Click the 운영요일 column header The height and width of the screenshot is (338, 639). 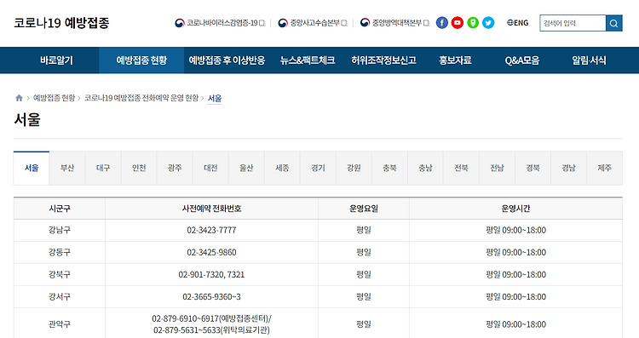tap(364, 209)
